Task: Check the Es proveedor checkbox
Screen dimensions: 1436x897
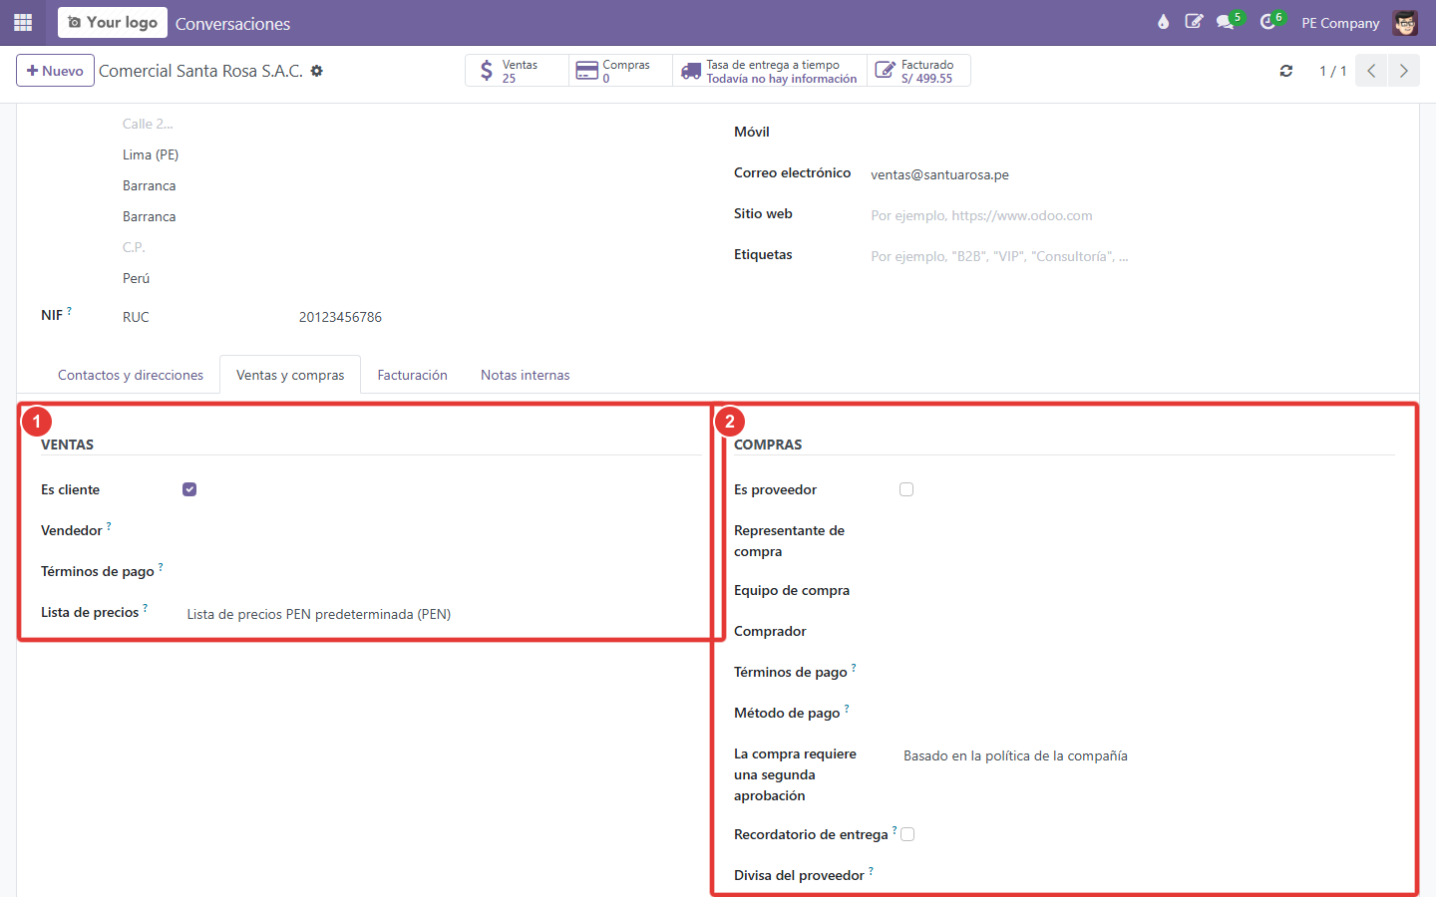Action: pos(906,489)
